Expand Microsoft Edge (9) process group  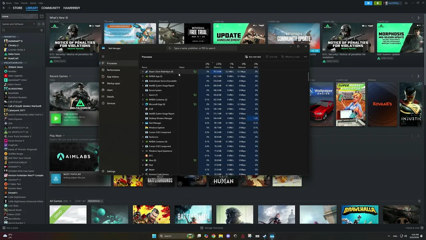click(x=143, y=104)
